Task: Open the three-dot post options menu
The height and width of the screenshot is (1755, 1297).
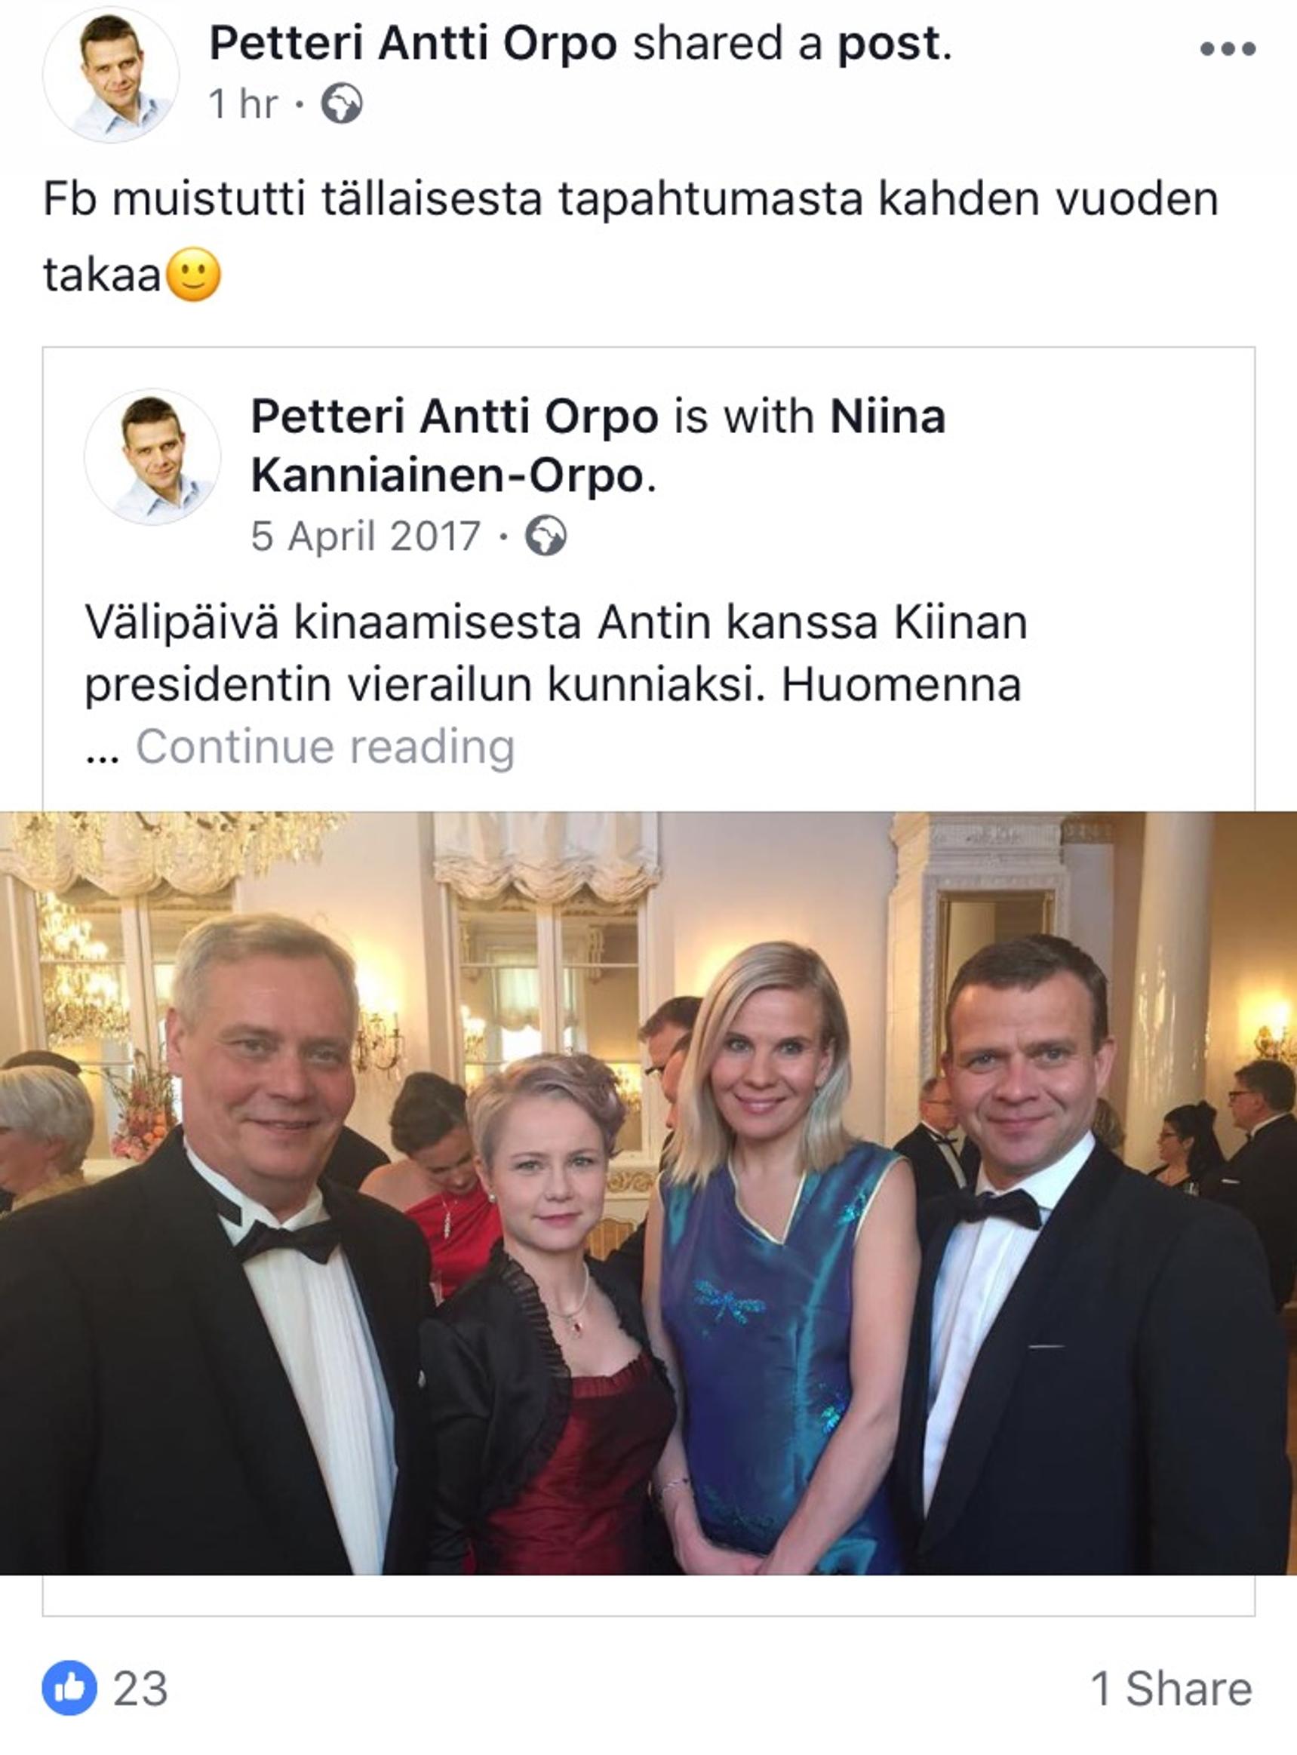Action: (x=1227, y=50)
